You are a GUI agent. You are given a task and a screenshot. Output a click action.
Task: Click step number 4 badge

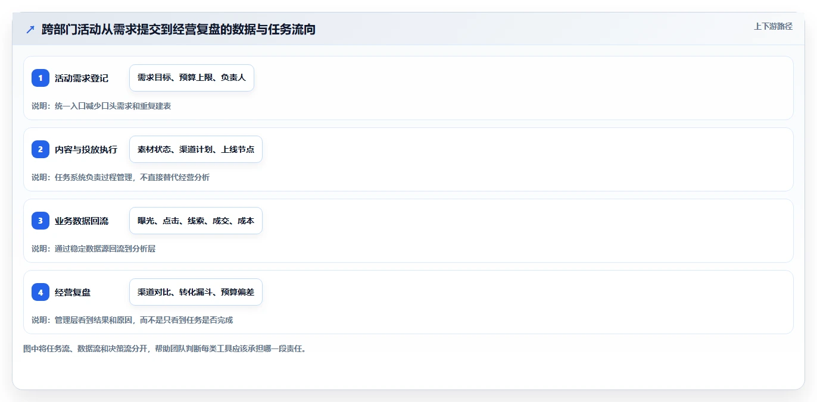(x=40, y=292)
